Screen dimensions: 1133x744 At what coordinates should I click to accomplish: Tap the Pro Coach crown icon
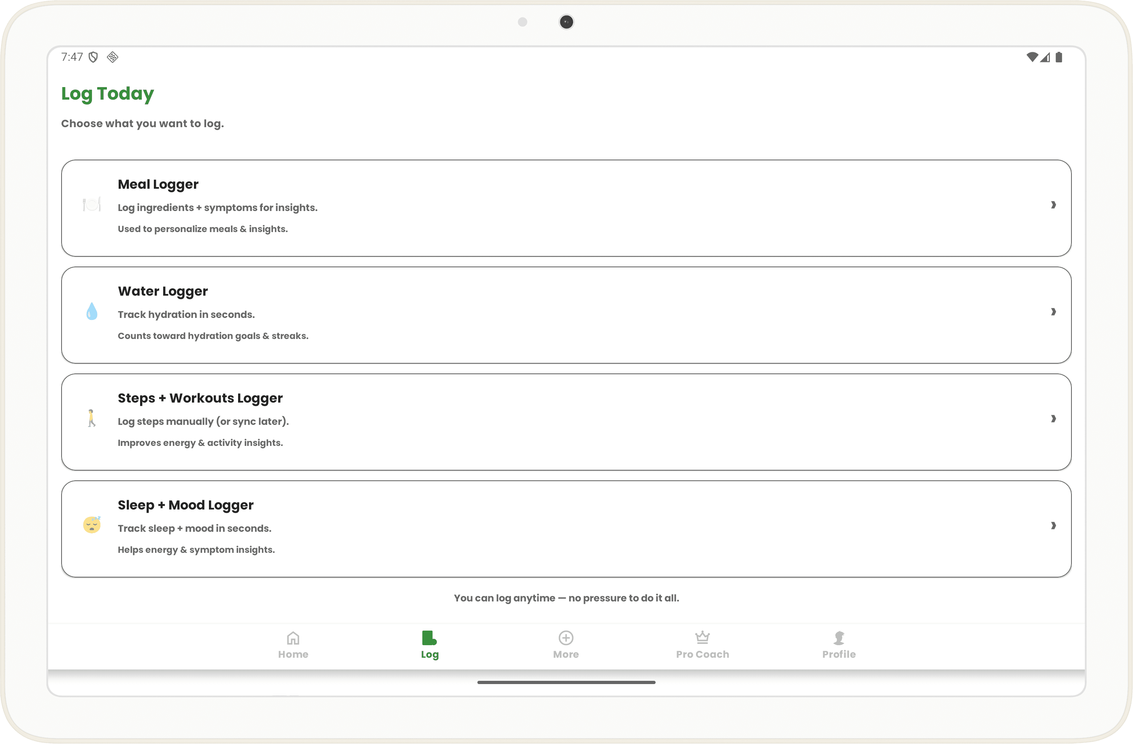(702, 637)
